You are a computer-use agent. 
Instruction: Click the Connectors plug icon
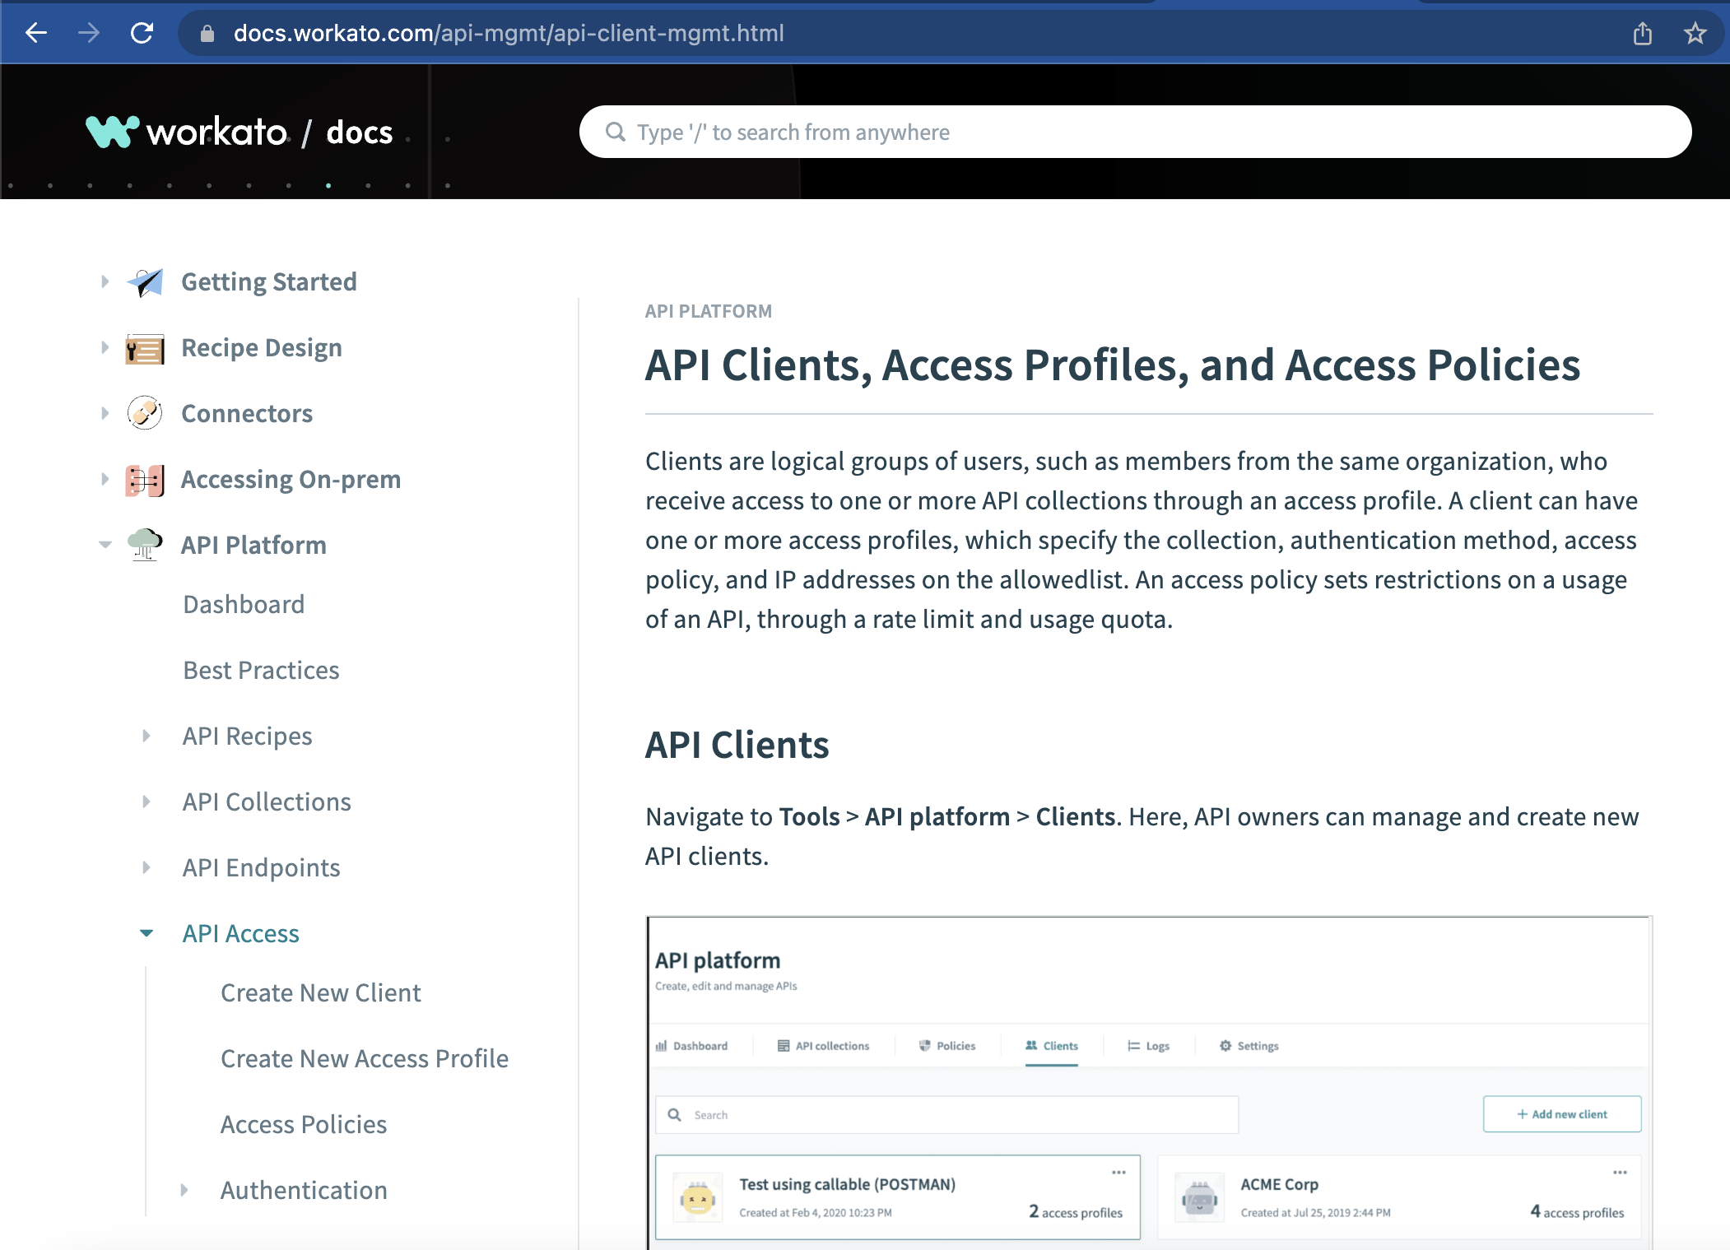coord(145,413)
